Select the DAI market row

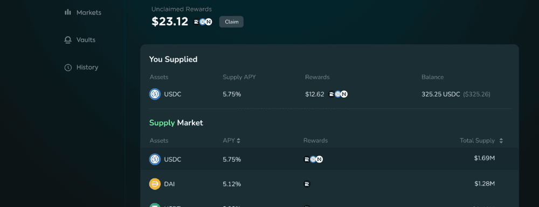point(329,184)
